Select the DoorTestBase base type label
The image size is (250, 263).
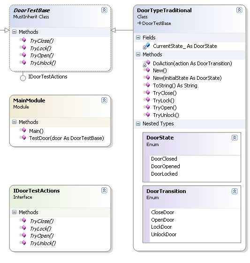157,23
